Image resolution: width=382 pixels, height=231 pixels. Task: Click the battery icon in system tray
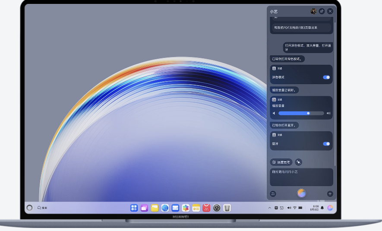(x=300, y=208)
